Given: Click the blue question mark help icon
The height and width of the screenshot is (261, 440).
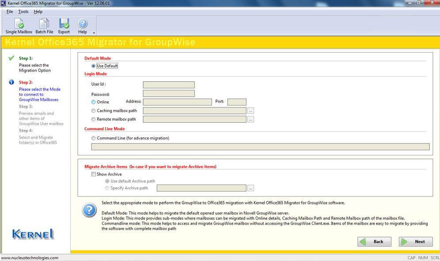Looking at the screenshot, I should (x=89, y=210).
